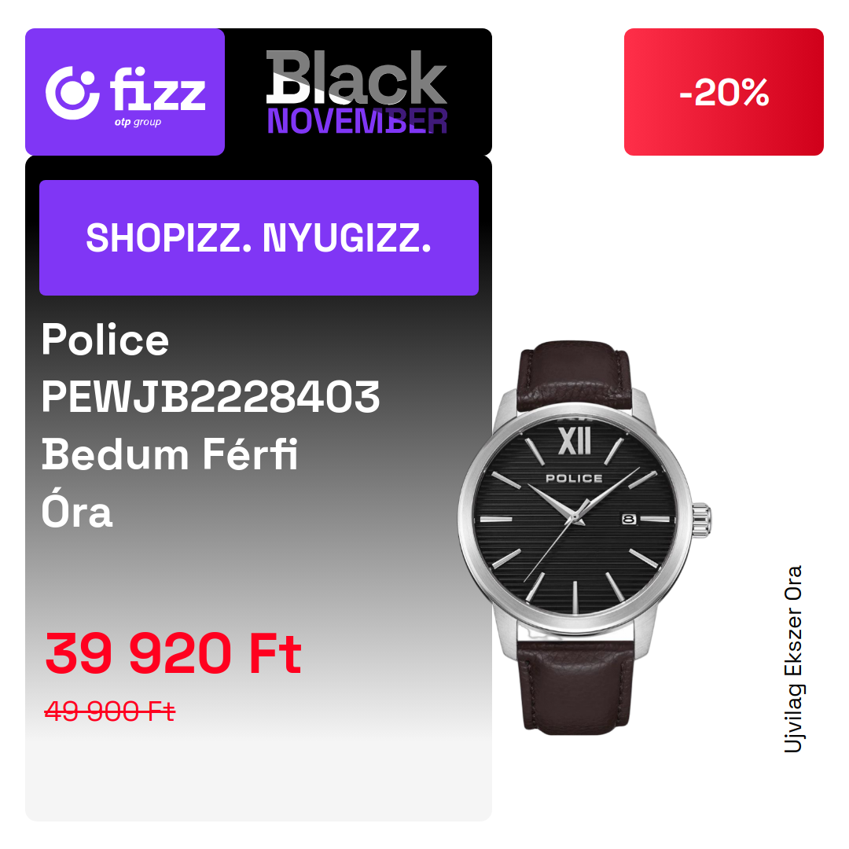Click the date window on the watch dial

click(629, 520)
